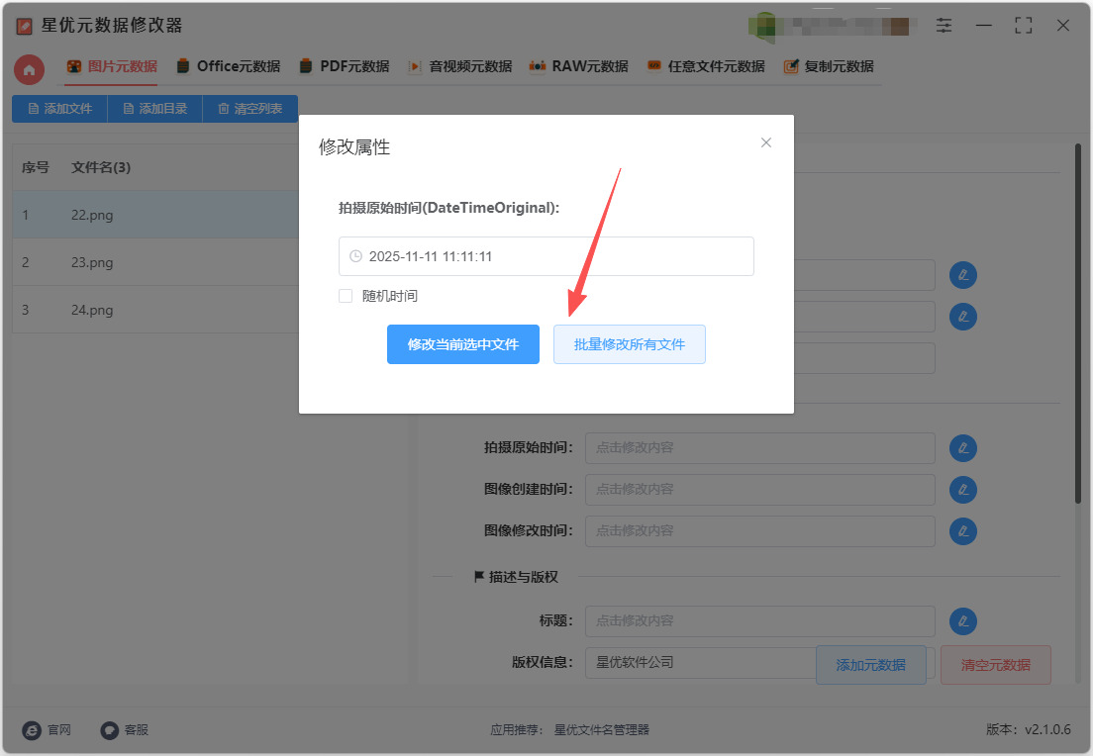
Task: Click 修改当前选中文件 button
Action: pyautogui.click(x=463, y=344)
